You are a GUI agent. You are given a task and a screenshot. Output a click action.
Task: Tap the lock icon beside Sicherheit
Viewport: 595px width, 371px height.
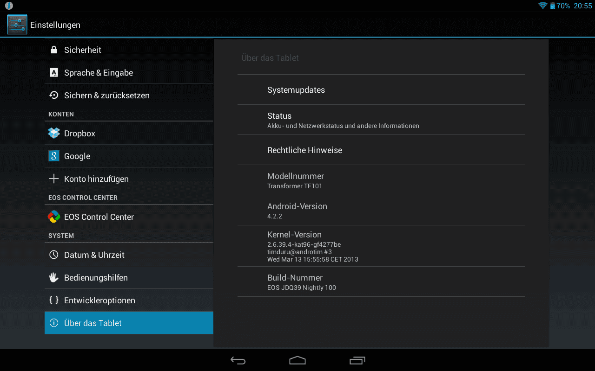click(54, 50)
